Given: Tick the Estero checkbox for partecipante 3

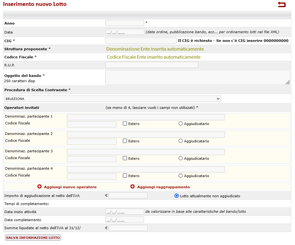Looking at the screenshot, I should pyautogui.click(x=125, y=158).
